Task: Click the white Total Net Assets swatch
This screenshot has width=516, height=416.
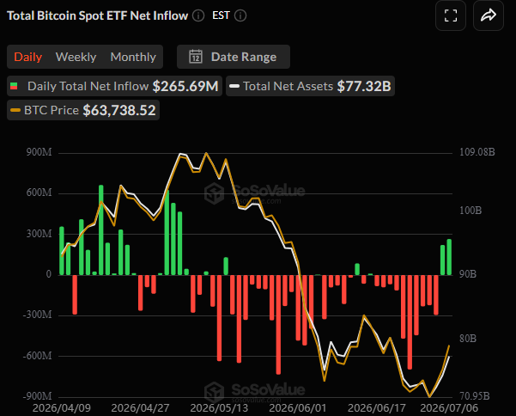Action: click(234, 86)
